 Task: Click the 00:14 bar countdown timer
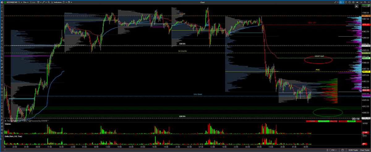point(356,119)
